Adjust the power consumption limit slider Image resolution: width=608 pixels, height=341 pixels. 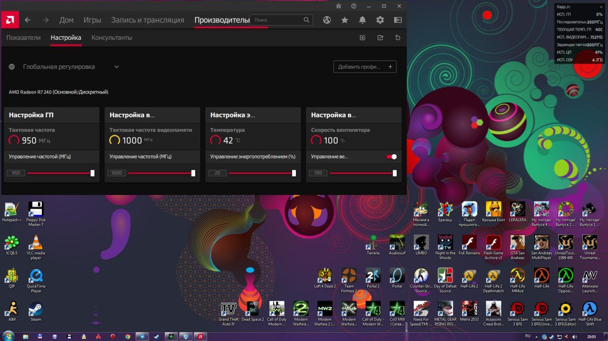point(261,173)
